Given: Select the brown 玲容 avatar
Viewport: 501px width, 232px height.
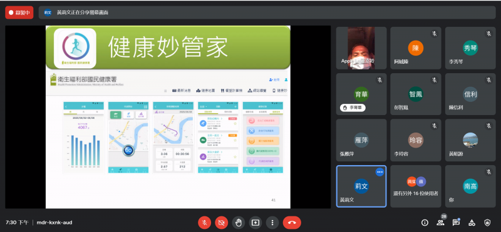Looking at the screenshot, I should point(416,140).
